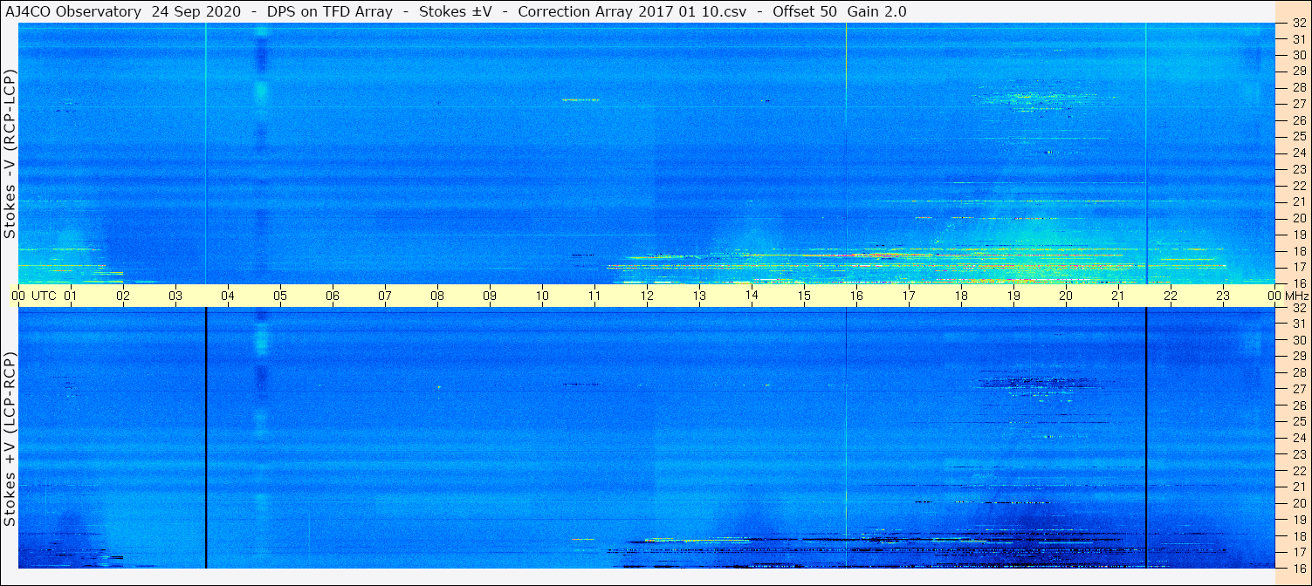This screenshot has width=1312, height=586.
Task: Select the 15 hour marker on time axis
Action: [x=804, y=296]
